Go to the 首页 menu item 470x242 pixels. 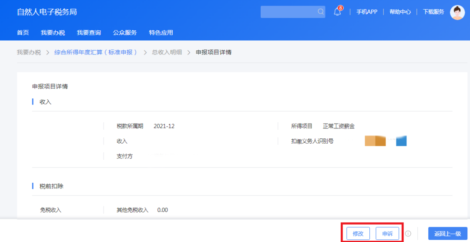(x=23, y=33)
